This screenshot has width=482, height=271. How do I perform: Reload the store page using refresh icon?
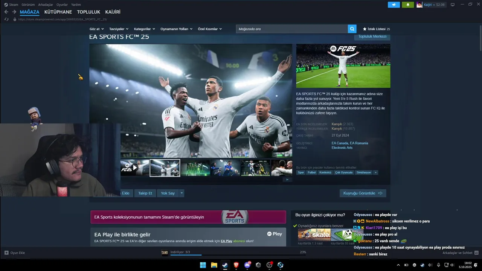coord(6,19)
